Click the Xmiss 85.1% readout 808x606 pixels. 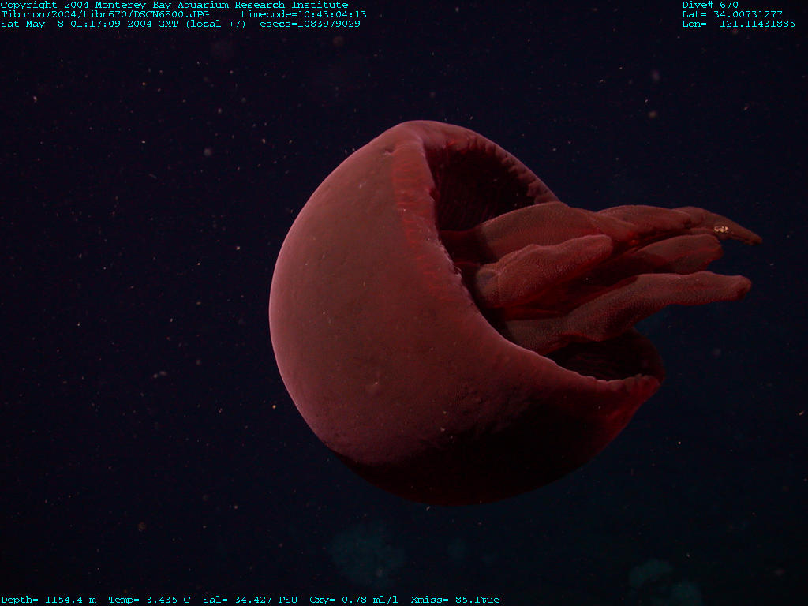pyautogui.click(x=454, y=600)
